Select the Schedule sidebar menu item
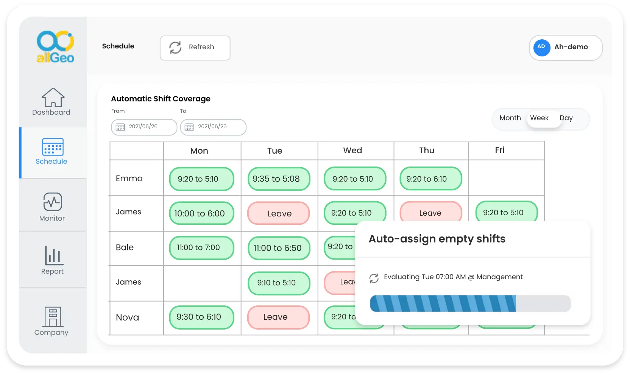This screenshot has width=630, height=375. click(x=52, y=153)
